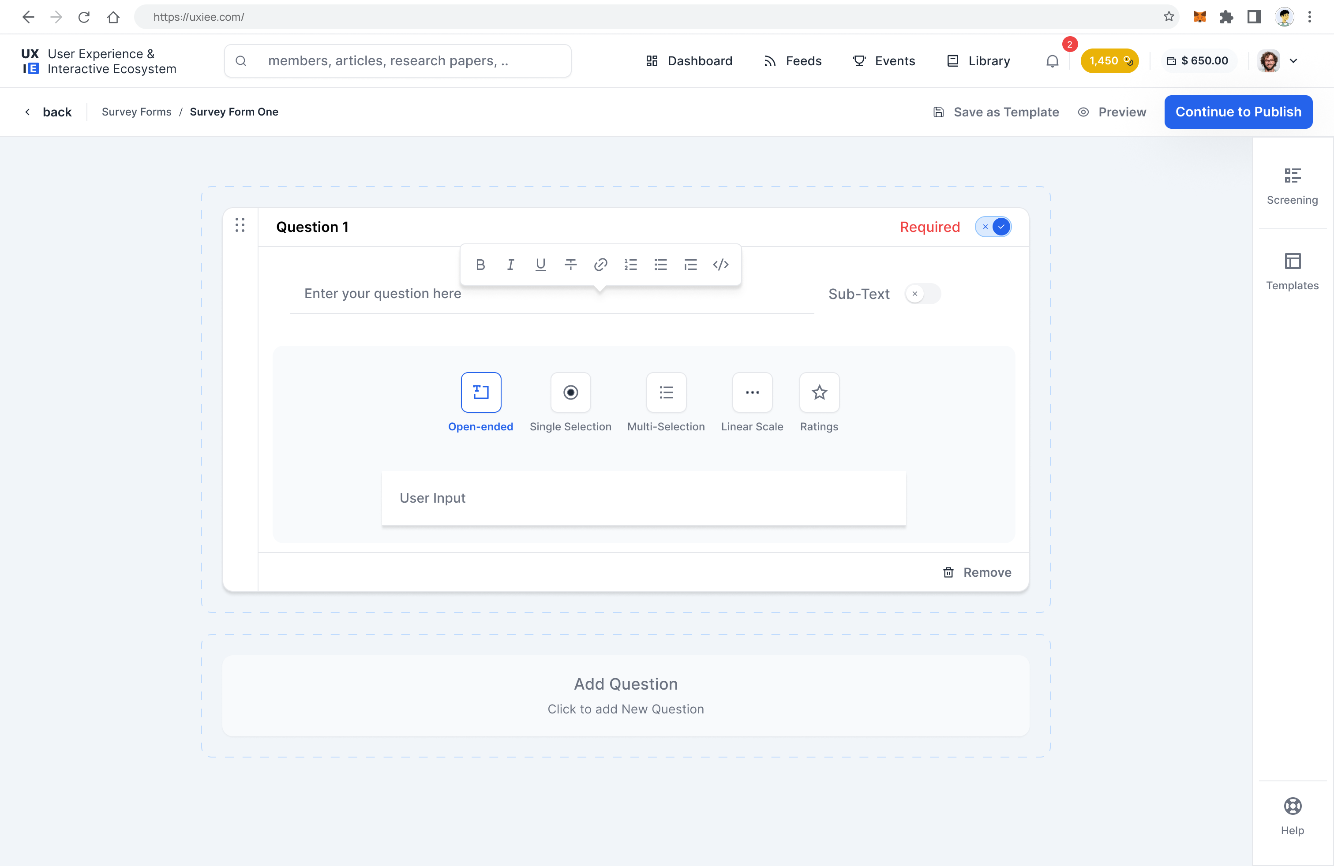Apply italic formatting to question text
The width and height of the screenshot is (1334, 866).
pos(510,265)
